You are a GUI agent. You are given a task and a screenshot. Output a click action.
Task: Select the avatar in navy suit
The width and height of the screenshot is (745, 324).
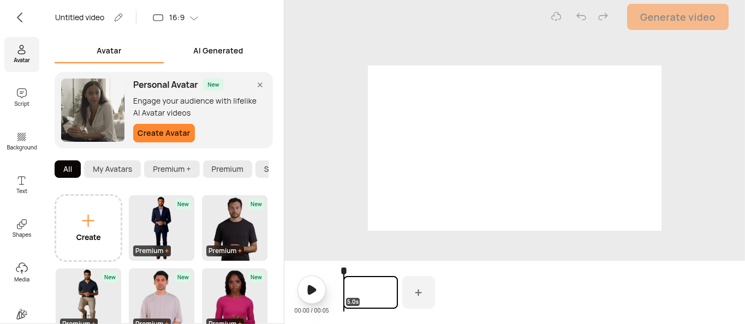(x=162, y=228)
